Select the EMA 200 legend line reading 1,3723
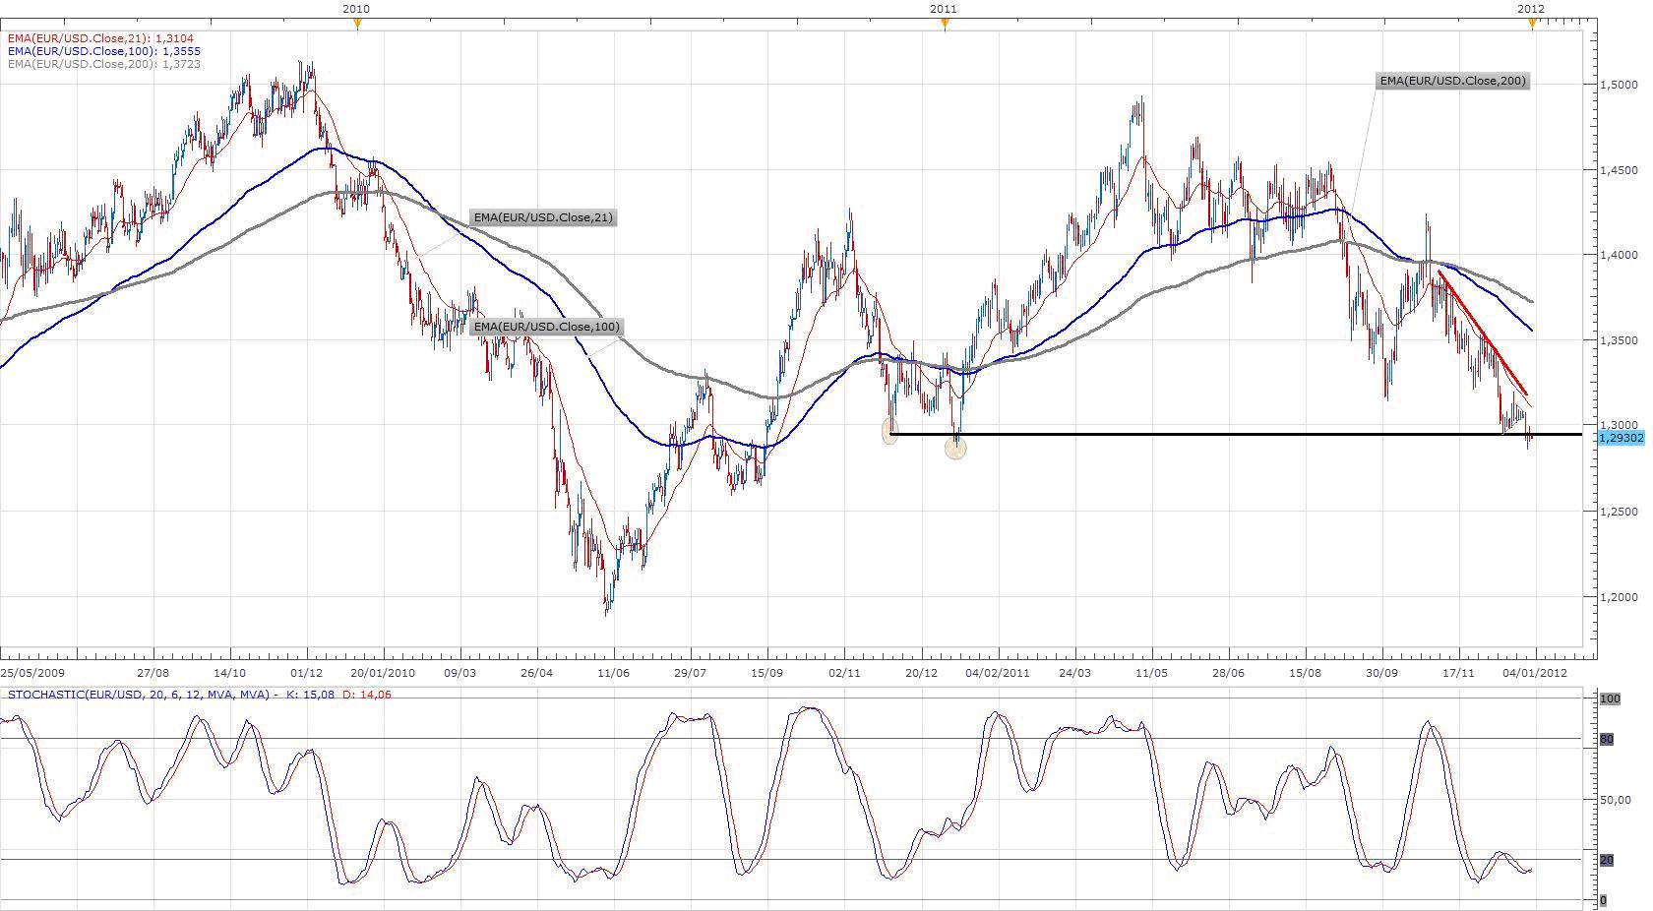1653x911 pixels. pyautogui.click(x=103, y=63)
